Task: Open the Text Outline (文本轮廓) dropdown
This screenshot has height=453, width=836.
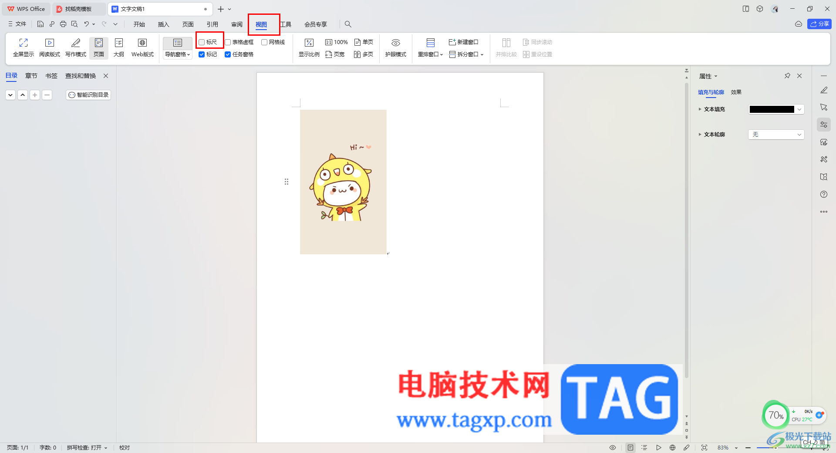Action: (x=776, y=135)
